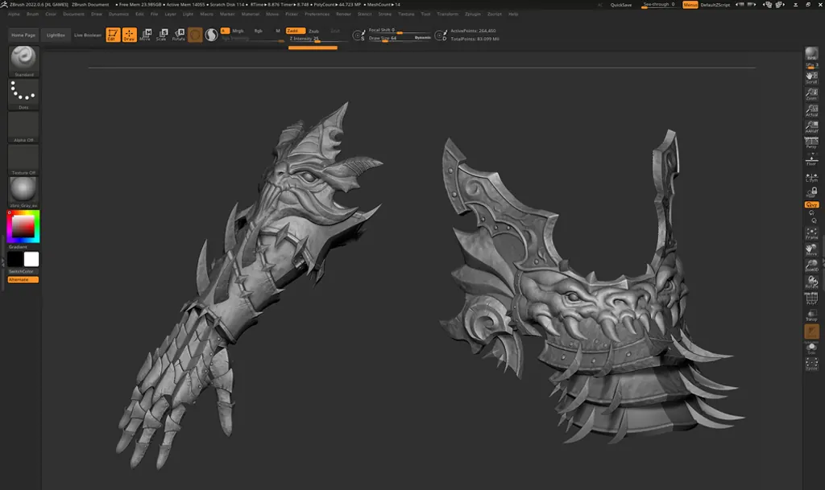This screenshot has height=490, width=825.
Task: Open the Preferences menu
Action: [x=317, y=14]
